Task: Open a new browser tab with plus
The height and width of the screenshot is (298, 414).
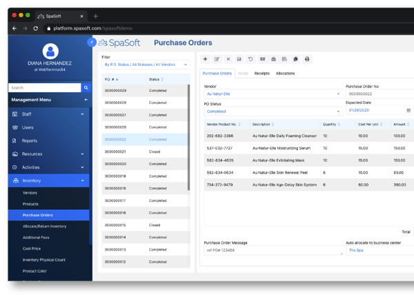Action: [x=96, y=17]
